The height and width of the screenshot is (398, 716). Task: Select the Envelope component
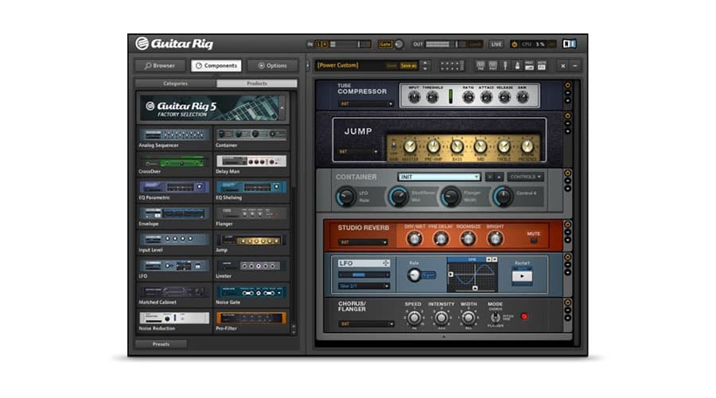click(174, 217)
